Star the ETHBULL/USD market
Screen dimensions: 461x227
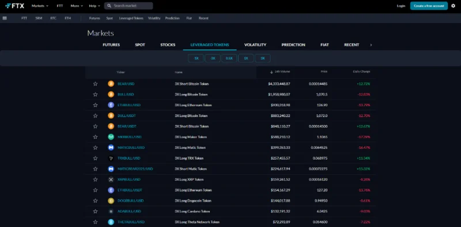click(x=95, y=105)
